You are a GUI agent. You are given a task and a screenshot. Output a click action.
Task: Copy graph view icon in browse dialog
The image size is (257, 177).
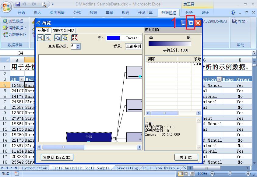click(57, 38)
